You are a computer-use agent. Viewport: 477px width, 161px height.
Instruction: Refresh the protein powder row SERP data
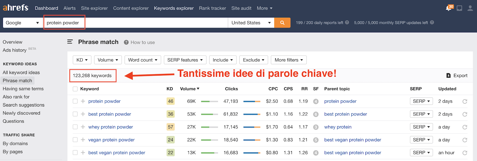coord(464,101)
